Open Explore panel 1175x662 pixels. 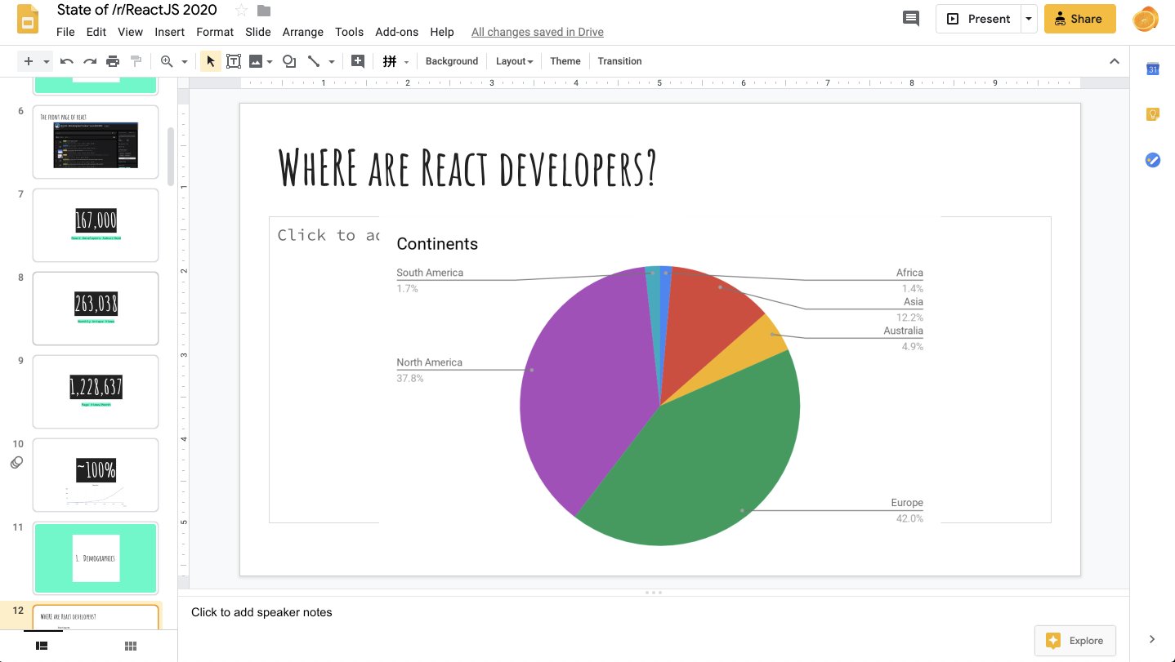click(x=1075, y=641)
